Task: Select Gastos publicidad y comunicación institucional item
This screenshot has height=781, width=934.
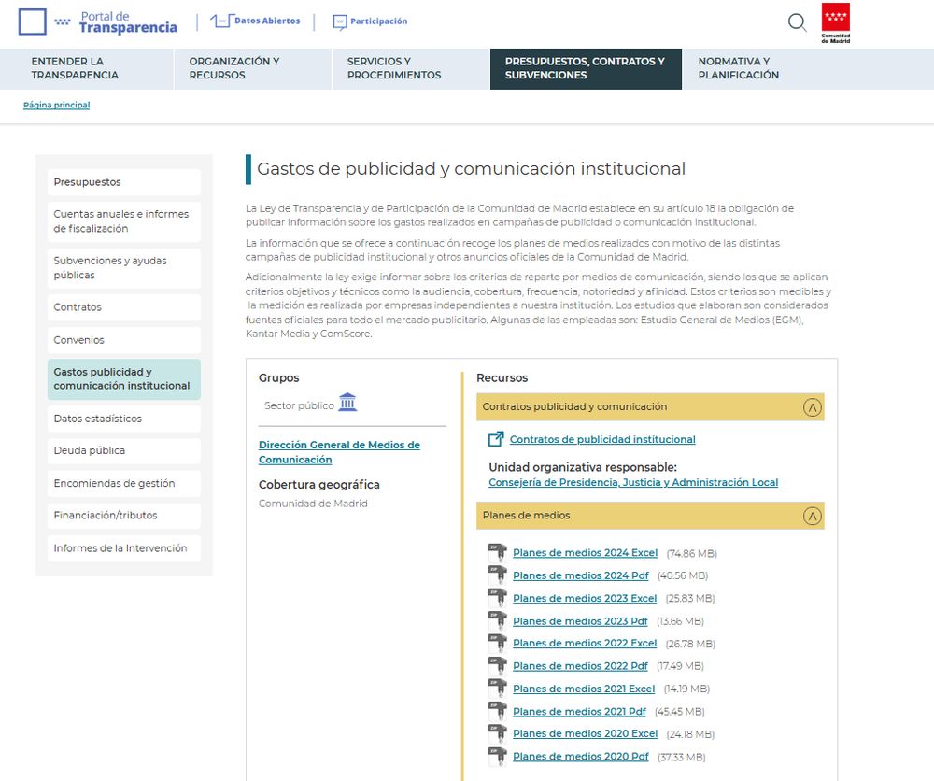Action: click(x=124, y=379)
